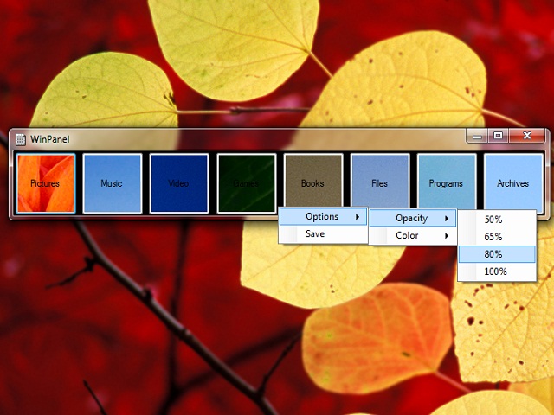The image size is (554, 415).
Task: Minimize the WinPanel window
Action: pyautogui.click(x=477, y=136)
